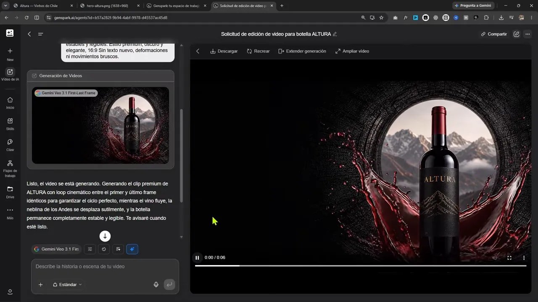This screenshot has height=302, width=538.
Task: Open the generated ALTURA bottle video thumbnail
Action: pos(100,125)
